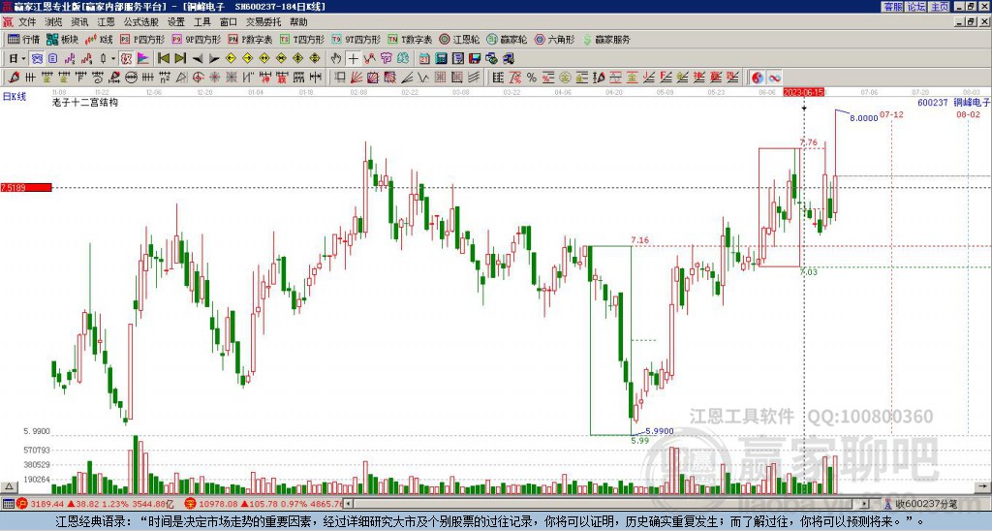Click the chart scroll-down arrow at bottom right

(x=983, y=487)
